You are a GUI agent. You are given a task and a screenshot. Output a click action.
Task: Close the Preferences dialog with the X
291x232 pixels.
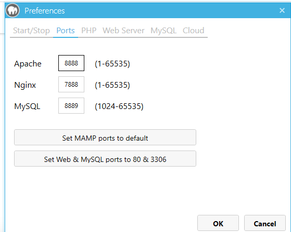282,10
